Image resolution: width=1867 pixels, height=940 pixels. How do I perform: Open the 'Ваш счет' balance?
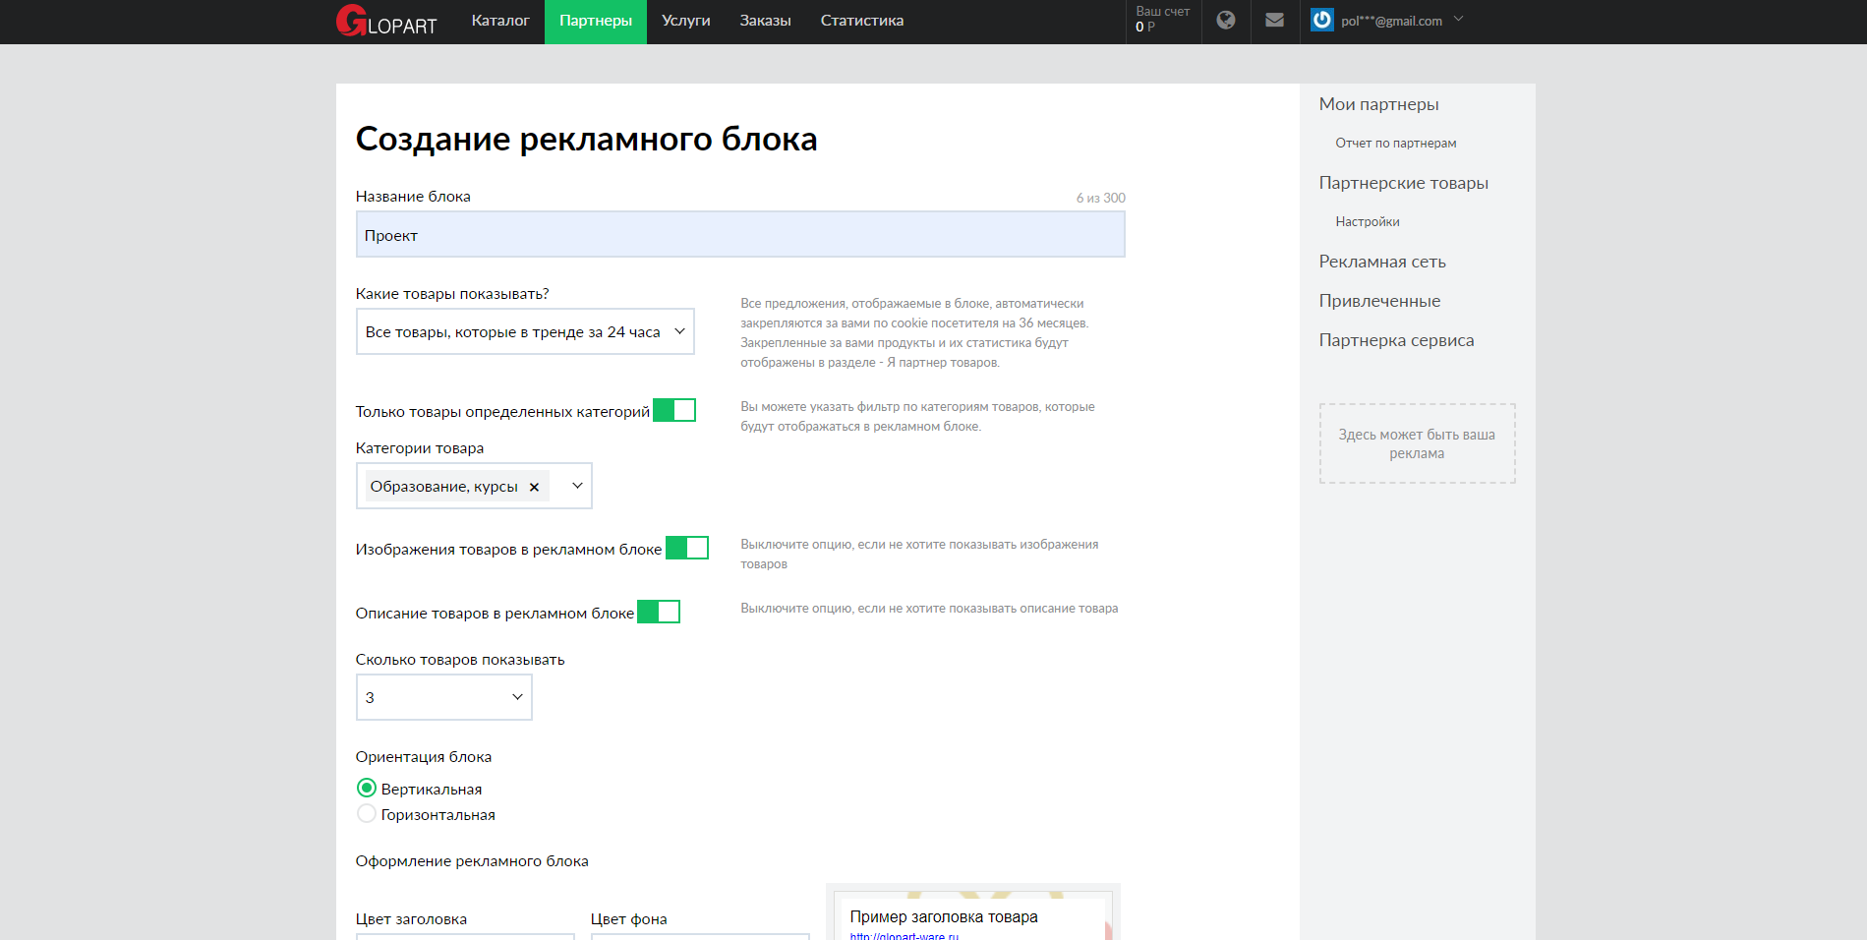(x=1163, y=20)
